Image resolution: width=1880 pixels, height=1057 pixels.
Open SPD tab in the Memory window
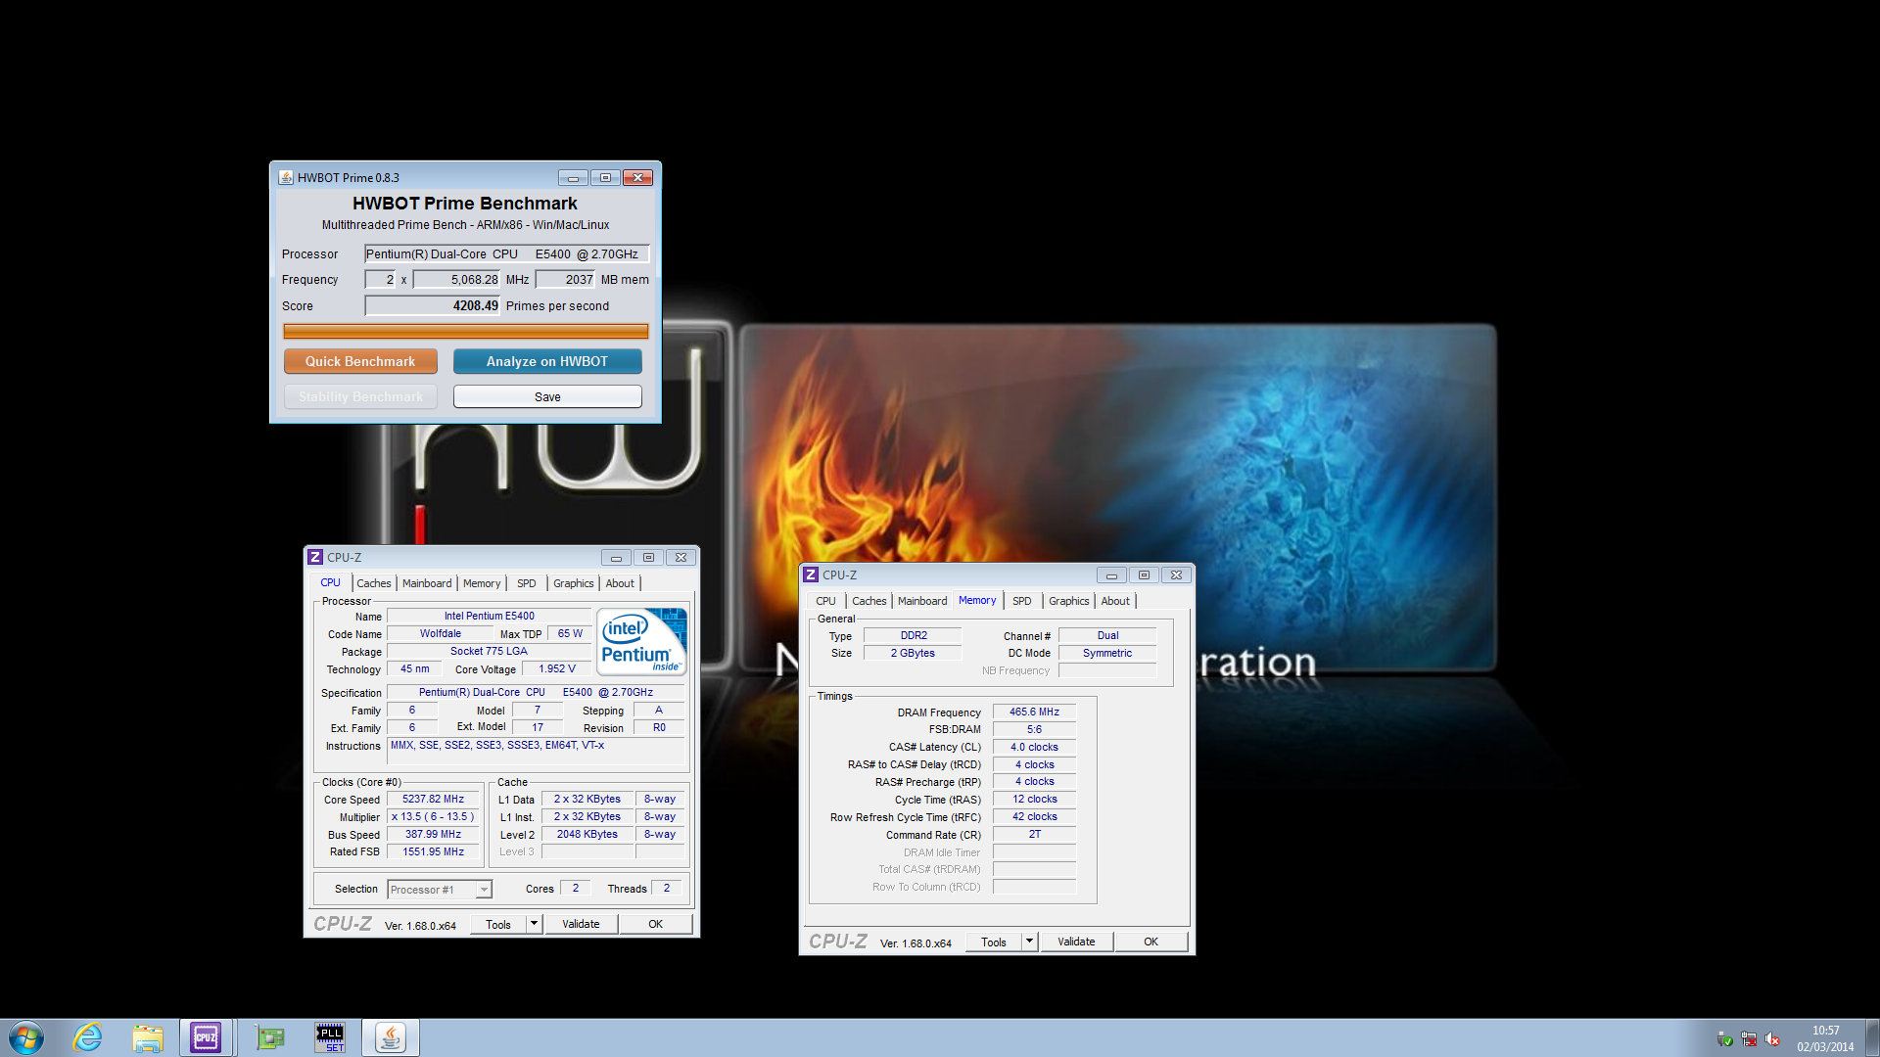click(1022, 601)
